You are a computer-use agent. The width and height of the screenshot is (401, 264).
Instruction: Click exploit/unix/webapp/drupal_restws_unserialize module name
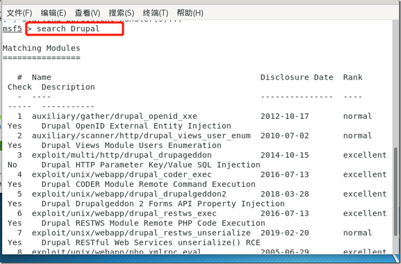(x=141, y=233)
